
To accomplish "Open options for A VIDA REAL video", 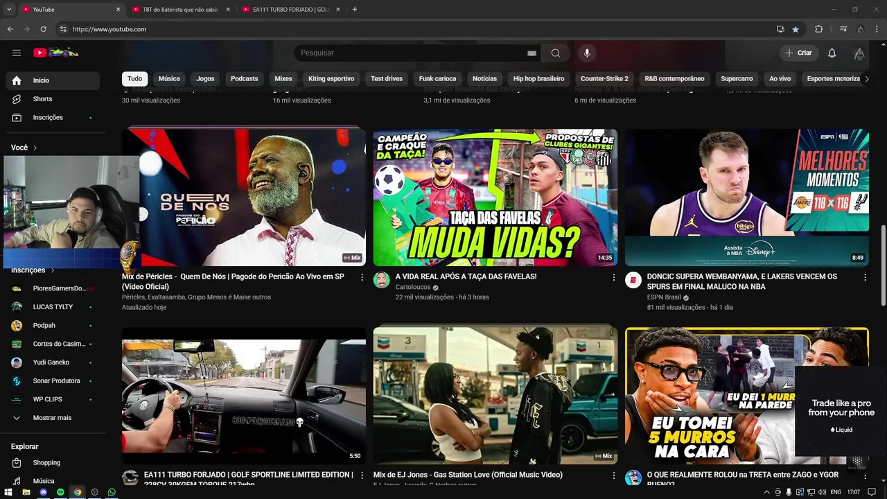I will pos(613,277).
